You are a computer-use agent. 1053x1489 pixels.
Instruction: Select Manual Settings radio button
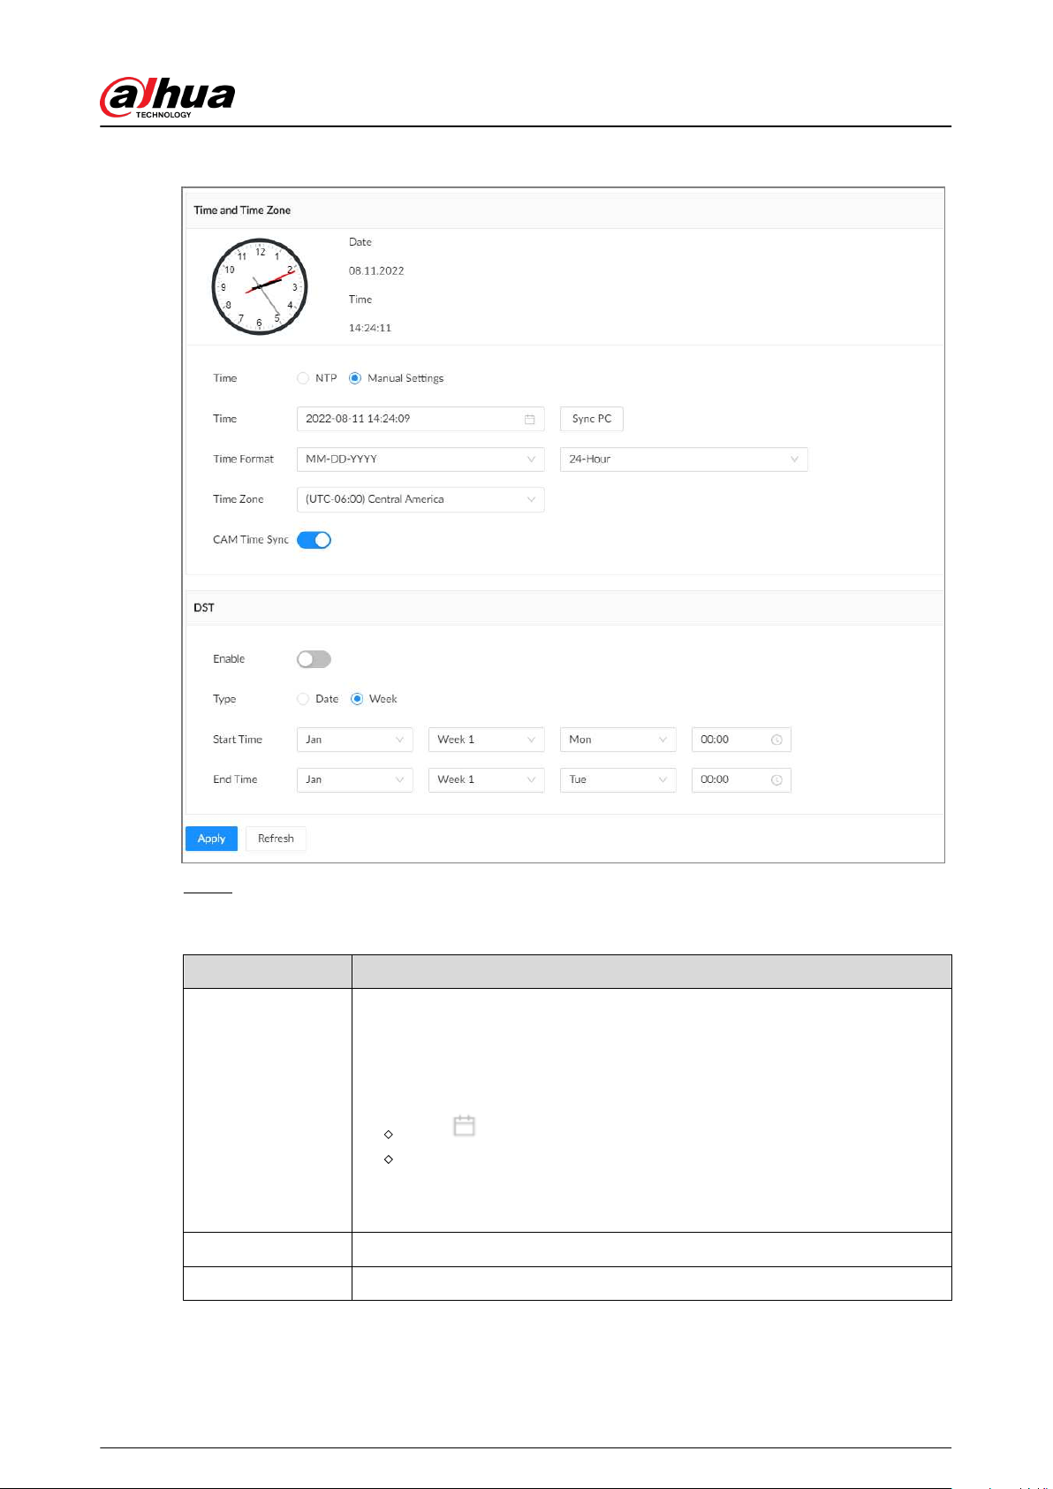pyautogui.click(x=355, y=378)
